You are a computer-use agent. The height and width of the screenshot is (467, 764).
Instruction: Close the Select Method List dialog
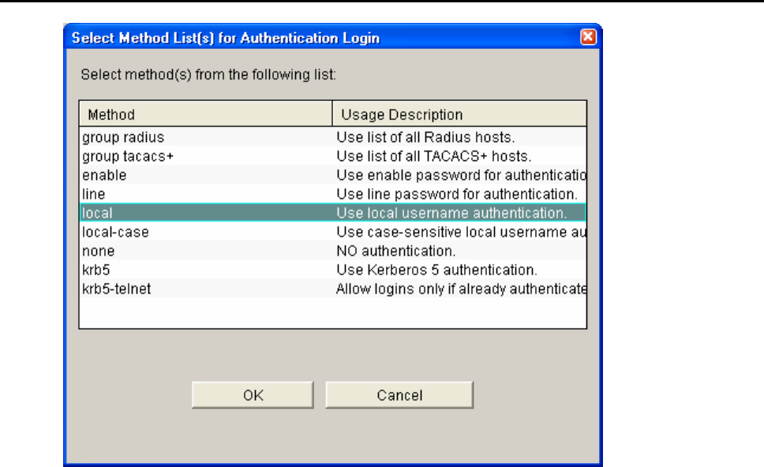(x=588, y=37)
